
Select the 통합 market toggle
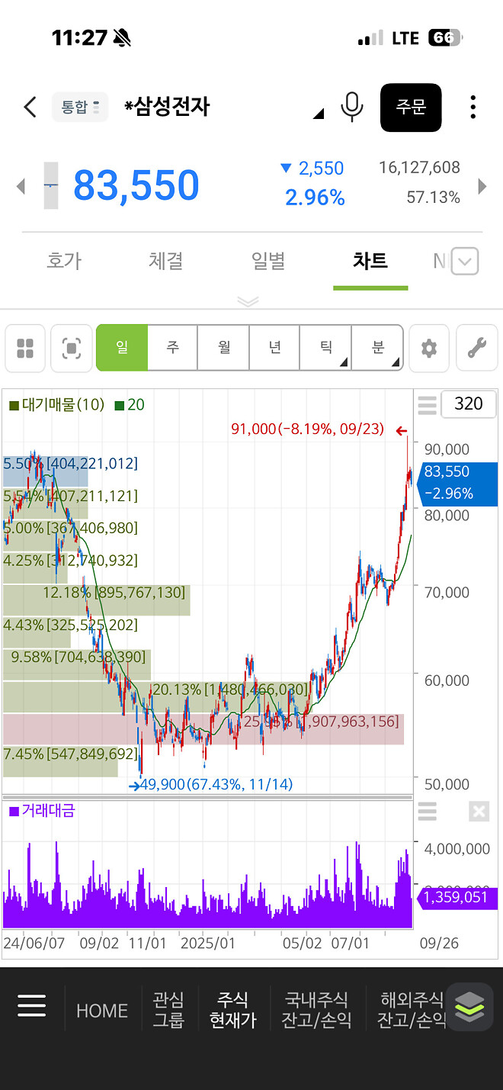click(x=80, y=107)
